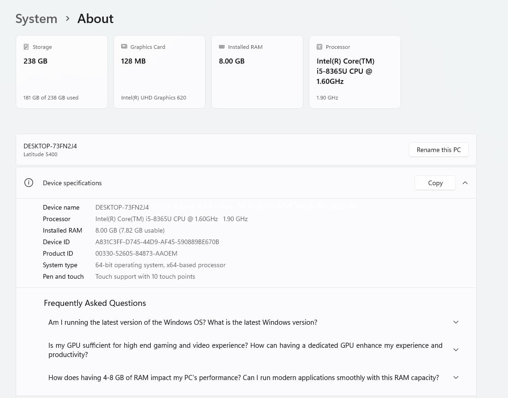This screenshot has width=508, height=398.
Task: Open the Processor info card
Action: pos(355,72)
